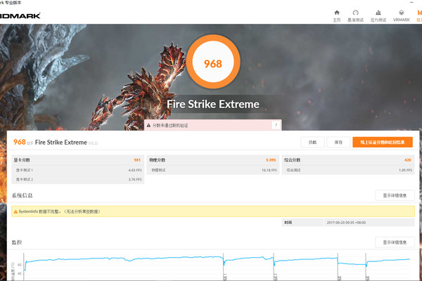Click the warning triangle beside SystemInfo message
422x281 pixels.
15,211
